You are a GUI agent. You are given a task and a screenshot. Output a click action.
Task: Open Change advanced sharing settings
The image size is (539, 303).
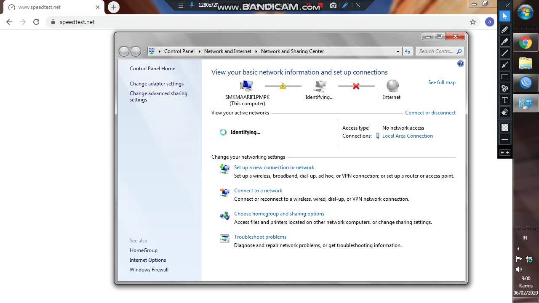158,96
